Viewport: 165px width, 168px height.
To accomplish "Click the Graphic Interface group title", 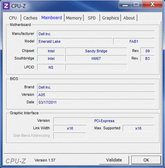I will [x=24, y=113].
